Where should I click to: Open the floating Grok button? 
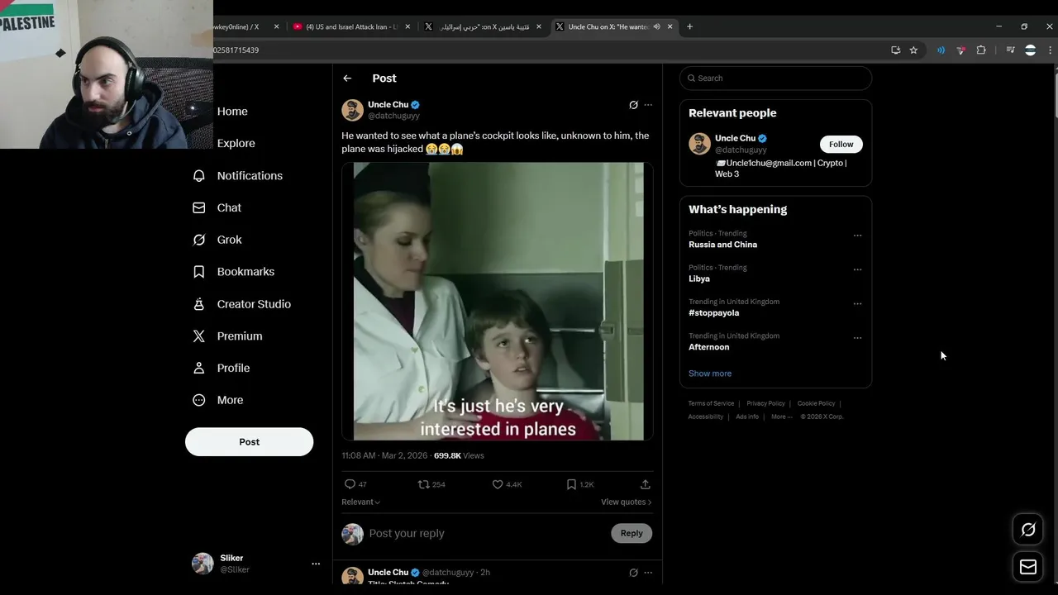1028,530
